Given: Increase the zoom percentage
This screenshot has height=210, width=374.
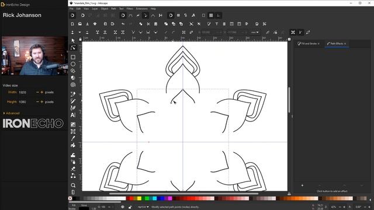Looking at the screenshot, I should coord(344,207).
